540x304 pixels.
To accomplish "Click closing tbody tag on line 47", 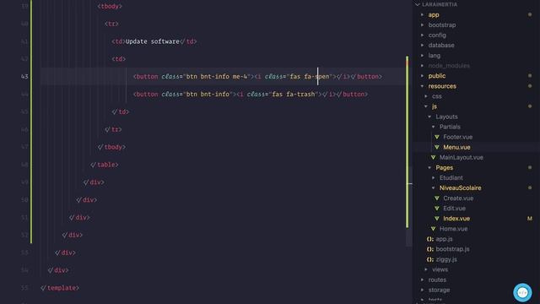I will (111, 147).
